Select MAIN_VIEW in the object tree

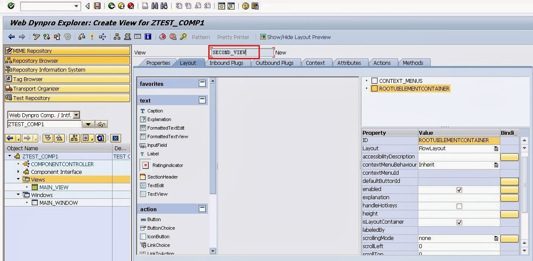tap(54, 187)
